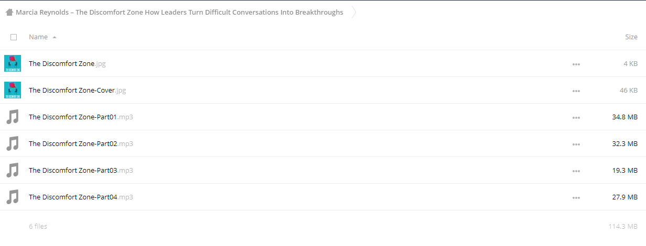Open more options for Discomfort Zone-Cover.jpg

point(576,91)
